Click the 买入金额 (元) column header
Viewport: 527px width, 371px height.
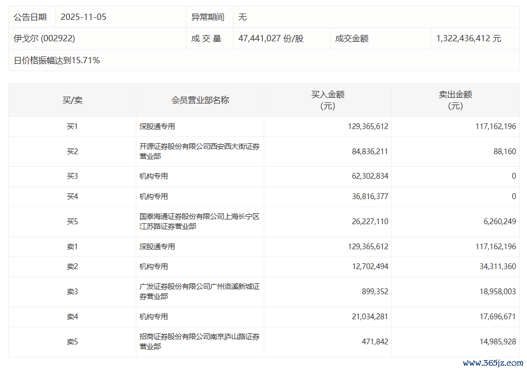(x=327, y=100)
